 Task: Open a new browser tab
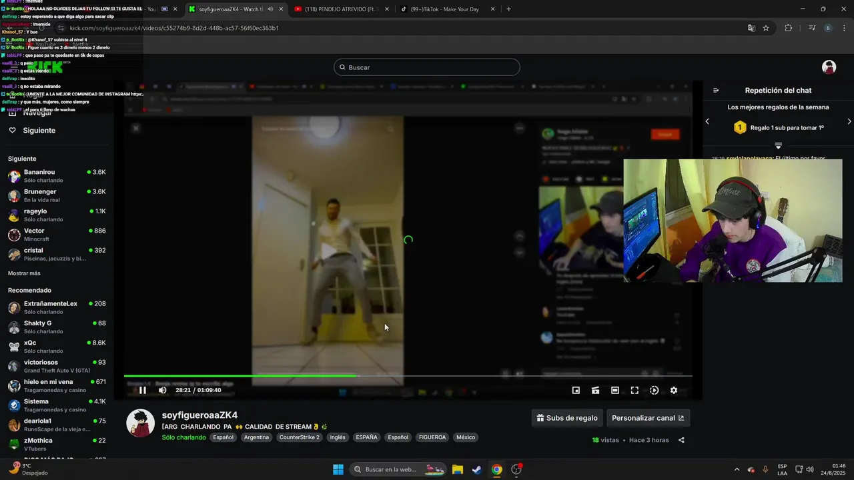pos(508,9)
